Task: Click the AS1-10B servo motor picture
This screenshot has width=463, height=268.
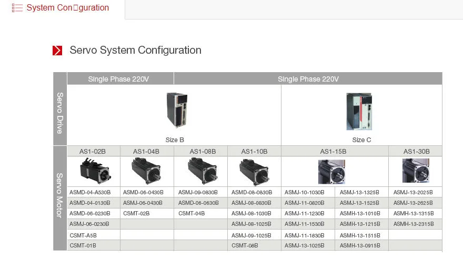Action: click(254, 172)
